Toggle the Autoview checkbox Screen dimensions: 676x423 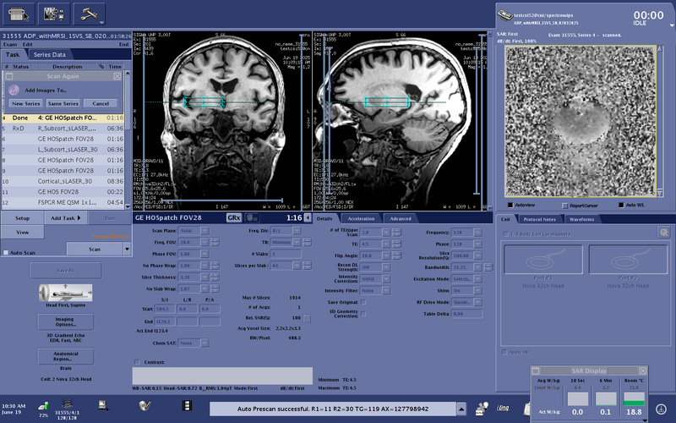(x=510, y=205)
